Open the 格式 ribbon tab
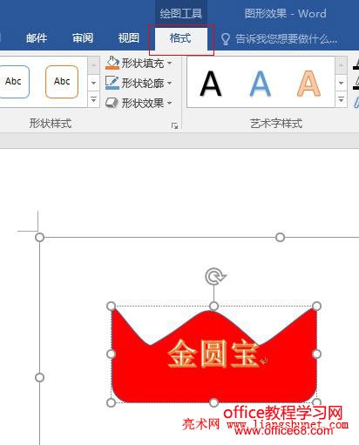Image resolution: width=359 pixels, height=445 pixels. point(181,38)
